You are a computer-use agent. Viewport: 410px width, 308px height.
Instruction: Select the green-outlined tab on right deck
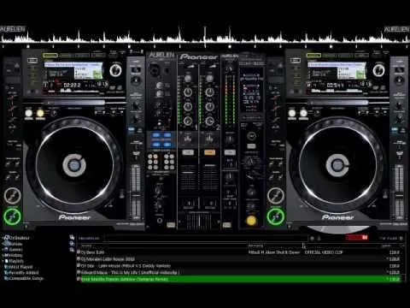313,55
